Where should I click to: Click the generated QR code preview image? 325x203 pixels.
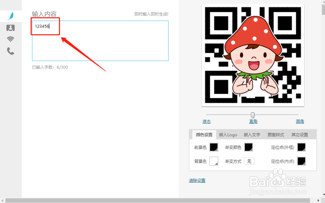click(253, 55)
